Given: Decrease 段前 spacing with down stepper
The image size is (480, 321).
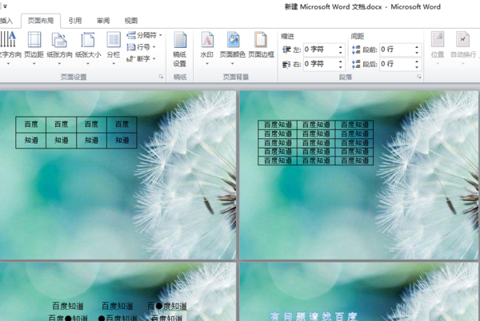Looking at the screenshot, I should click(x=417, y=53).
